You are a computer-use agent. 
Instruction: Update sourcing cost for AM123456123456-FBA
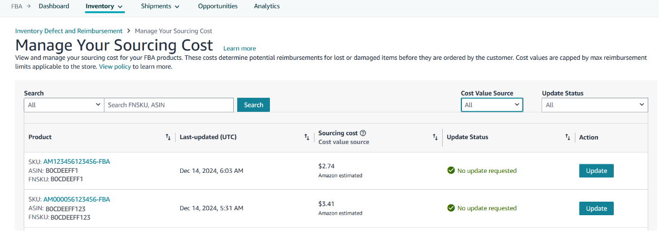coord(596,171)
